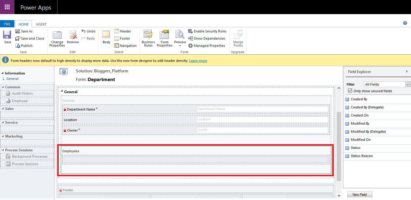Viewport: 411px width, 200px height.
Task: Open Change Properties in the Edit group
Action: pyautogui.click(x=57, y=38)
